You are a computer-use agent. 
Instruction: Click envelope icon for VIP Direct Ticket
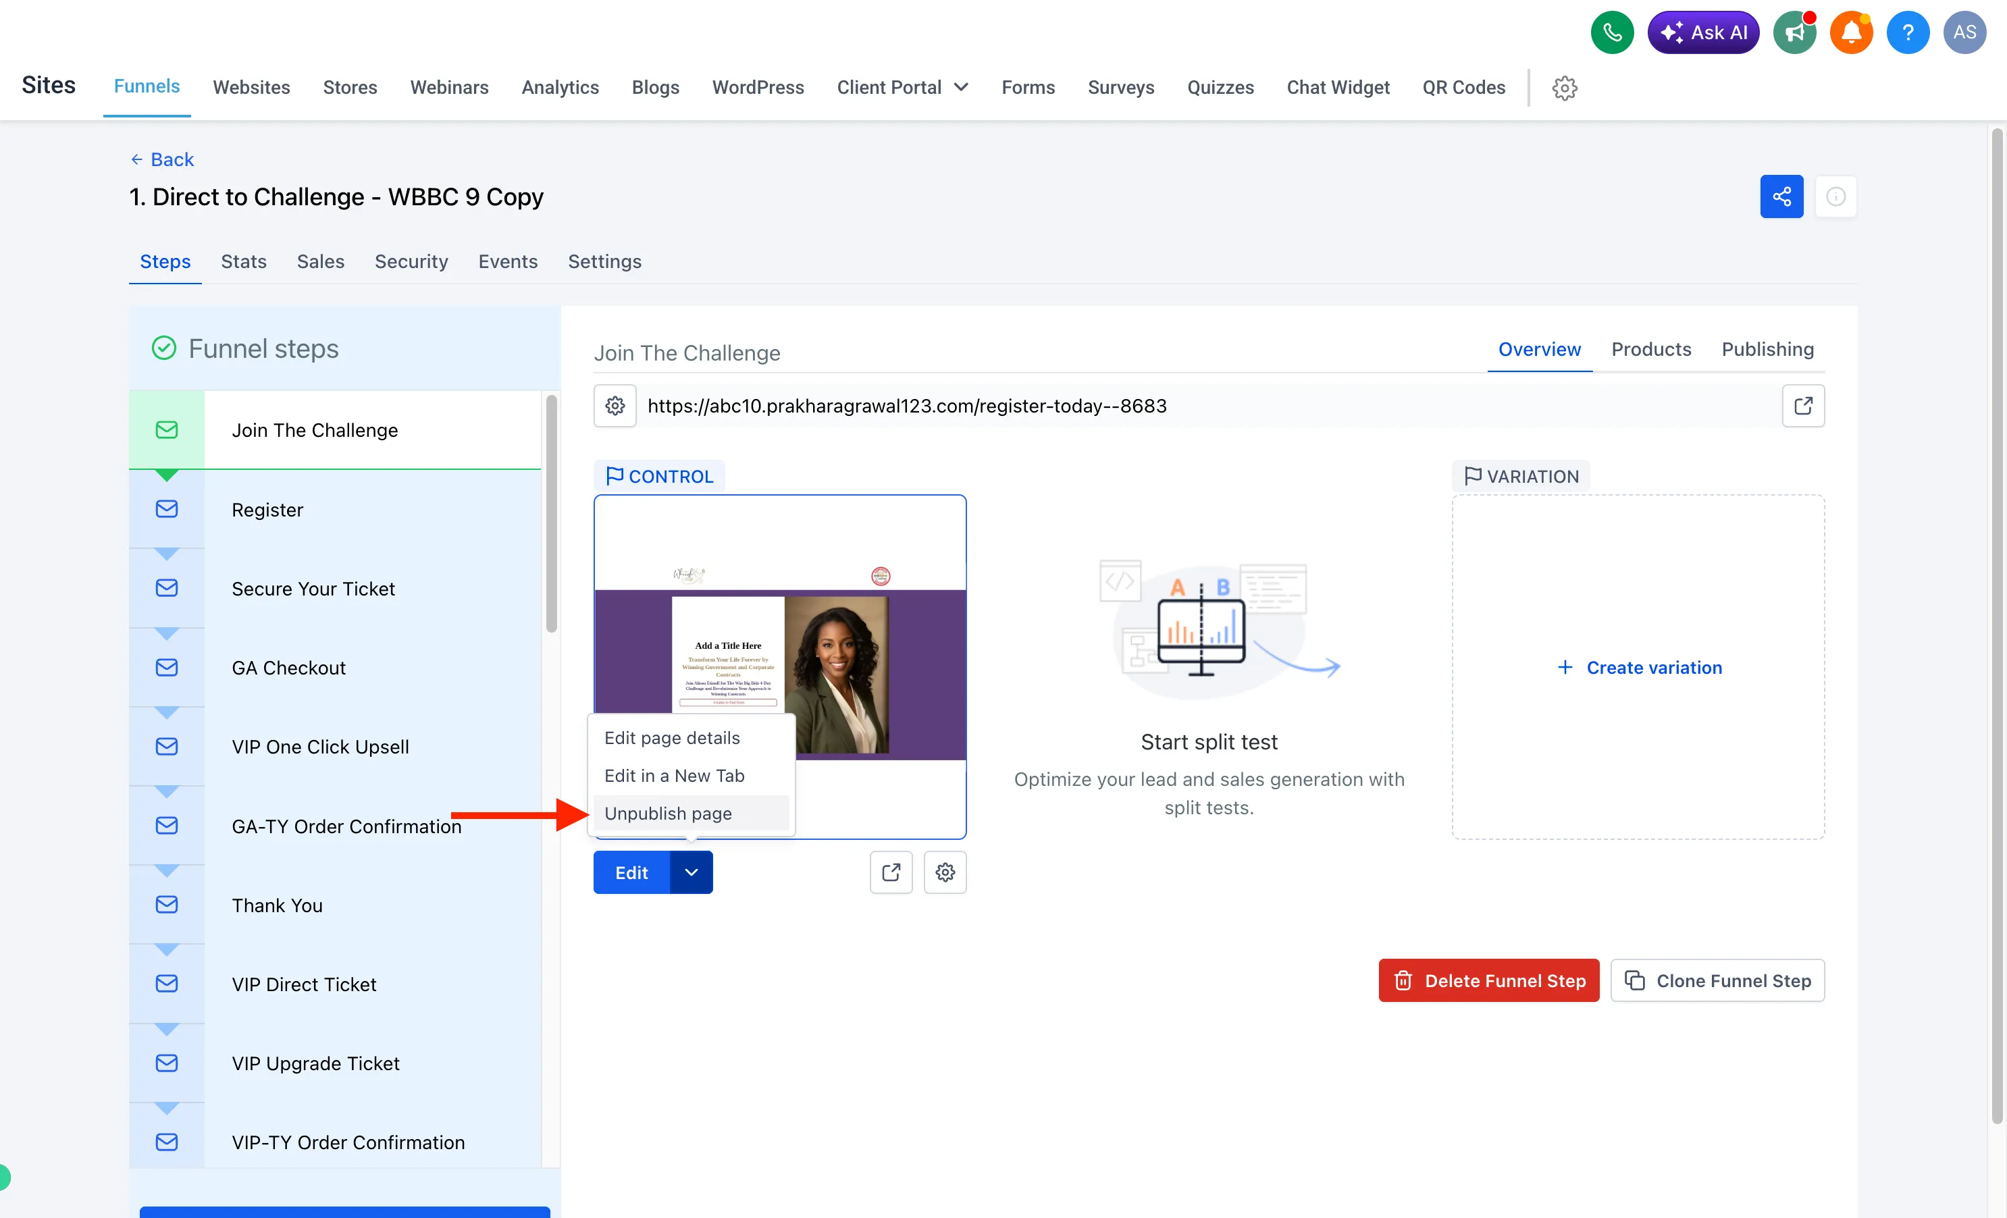coord(167,984)
